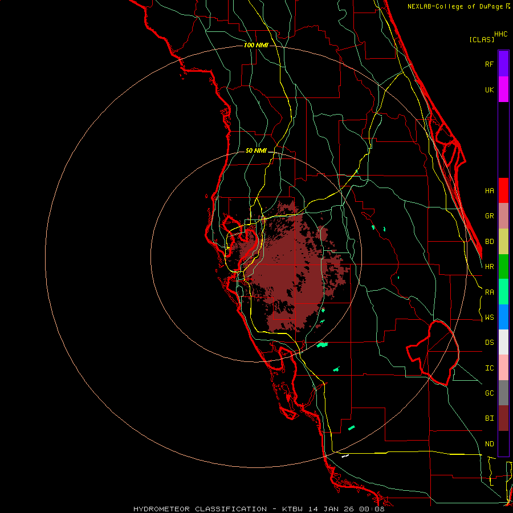
Task: Click the ND black legend swatch
Action: pos(503,443)
